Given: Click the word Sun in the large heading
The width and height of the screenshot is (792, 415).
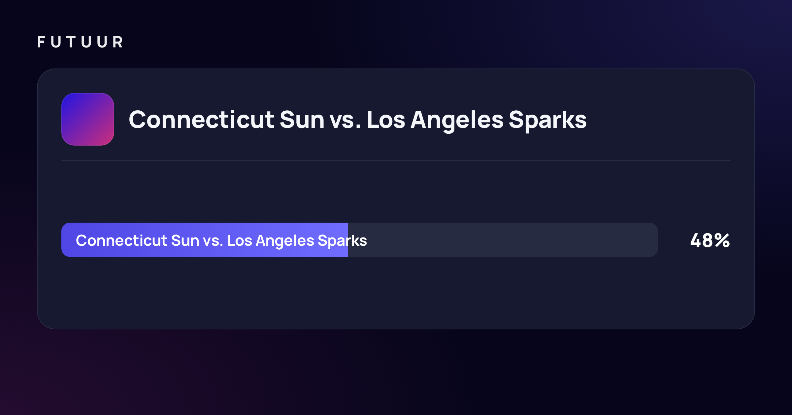Looking at the screenshot, I should point(302,119).
